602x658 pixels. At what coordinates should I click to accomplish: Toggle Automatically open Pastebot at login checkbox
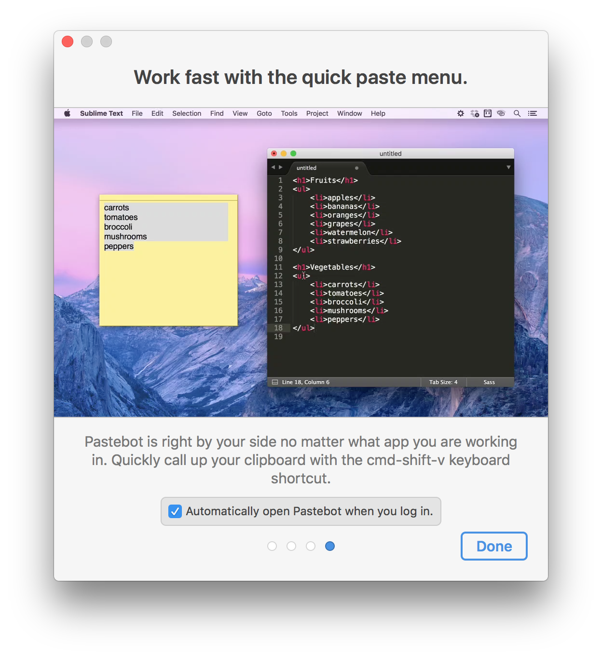click(x=175, y=511)
